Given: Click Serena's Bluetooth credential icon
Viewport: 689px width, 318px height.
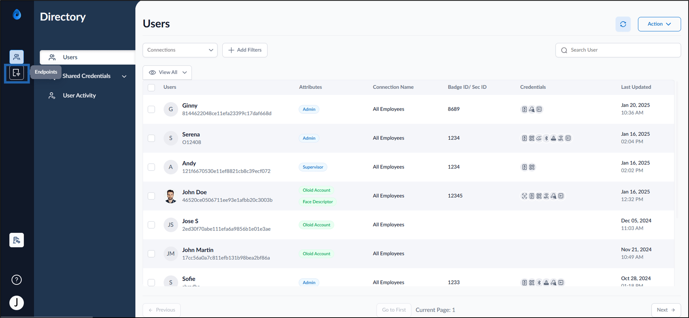Looking at the screenshot, I should pyautogui.click(x=546, y=138).
